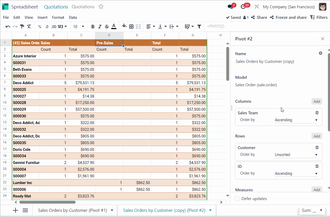Open the user avatar menu
Viewport: 330px width, 217px height.
323,7
